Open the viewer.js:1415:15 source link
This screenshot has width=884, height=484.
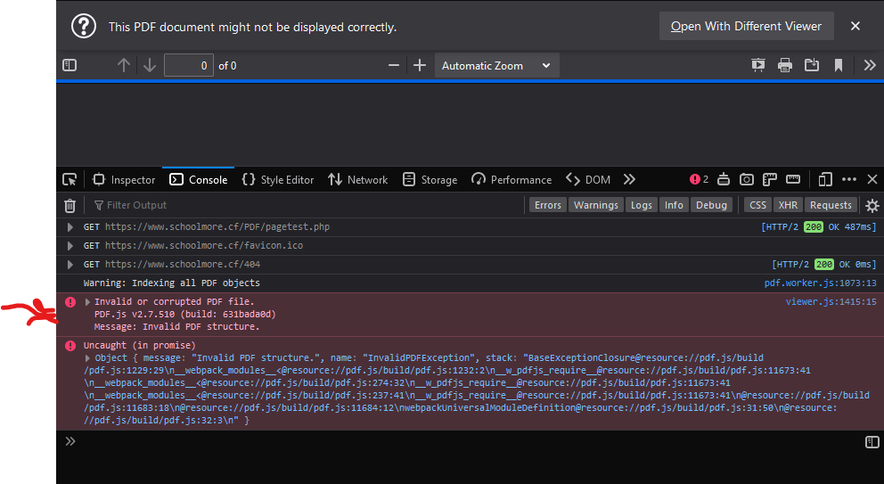pyautogui.click(x=831, y=302)
